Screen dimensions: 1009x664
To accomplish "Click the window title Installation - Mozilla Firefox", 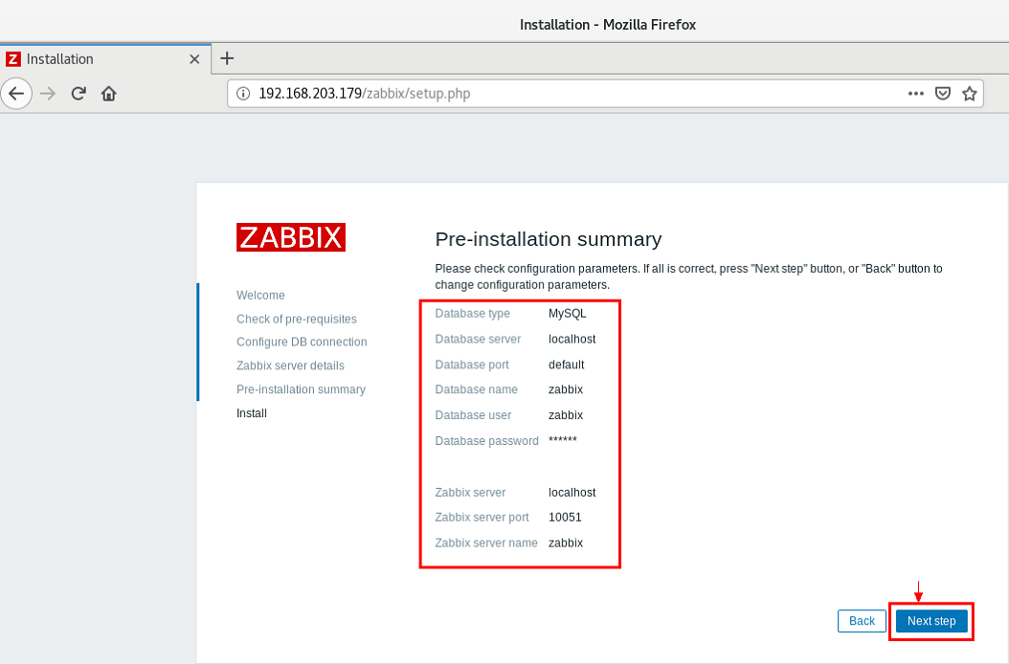I will (608, 25).
